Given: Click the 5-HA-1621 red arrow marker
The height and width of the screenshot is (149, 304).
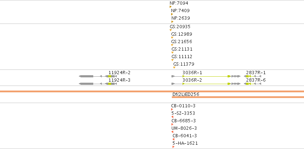Looking at the screenshot, I should (173, 147).
